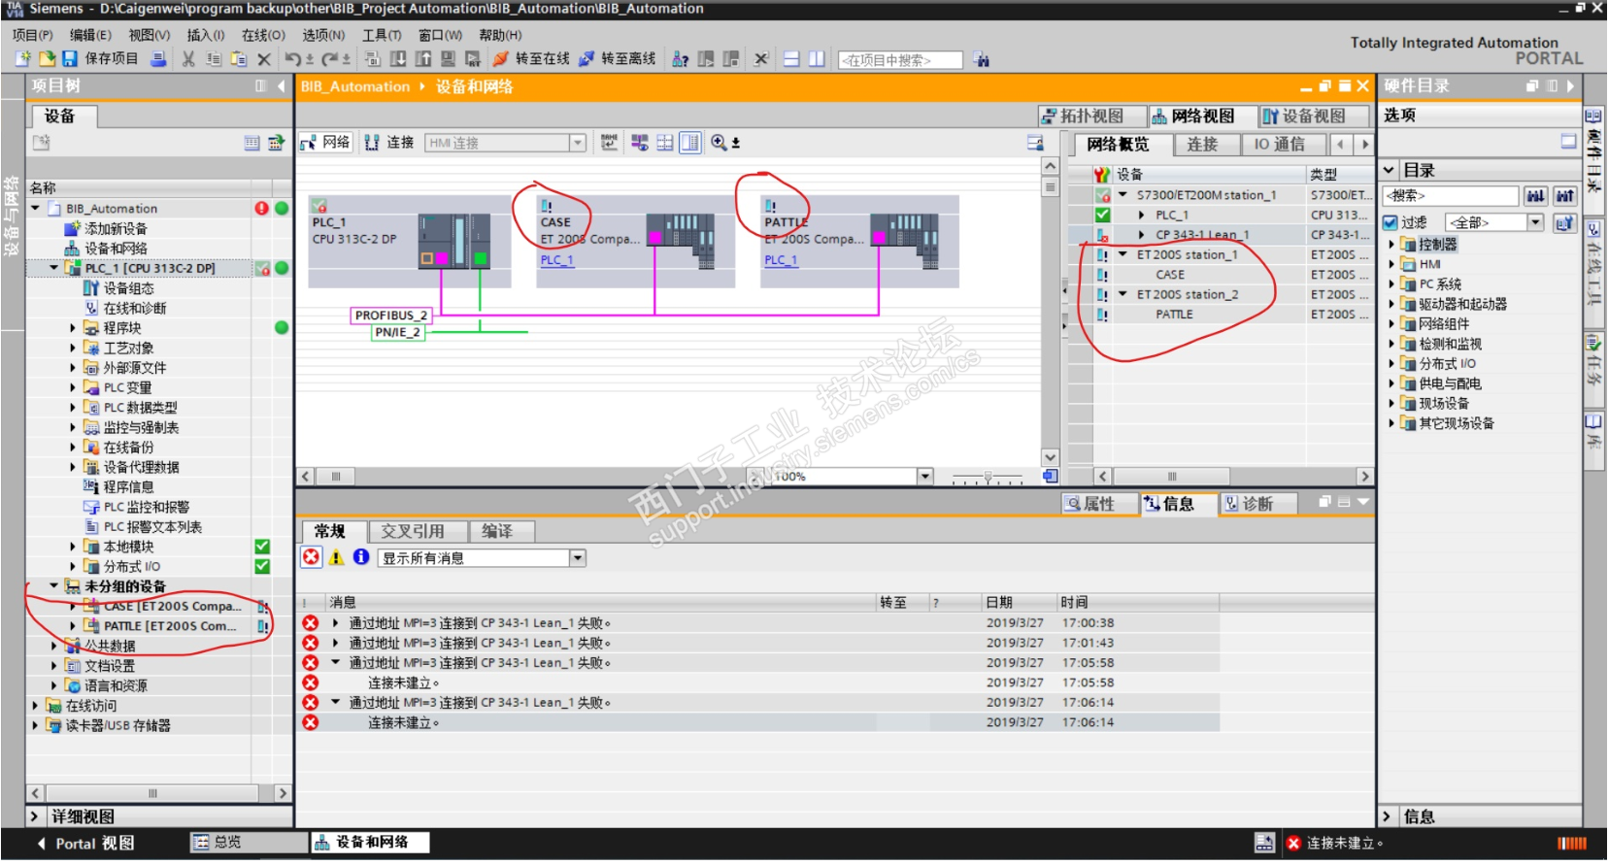Click the redo arrow icon
The width and height of the screenshot is (1609, 865).
pos(330,59)
